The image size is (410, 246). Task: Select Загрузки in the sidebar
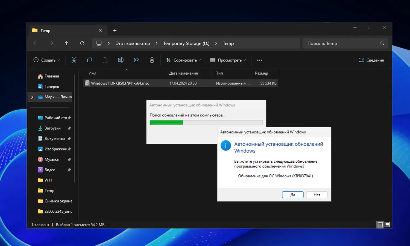(x=52, y=128)
